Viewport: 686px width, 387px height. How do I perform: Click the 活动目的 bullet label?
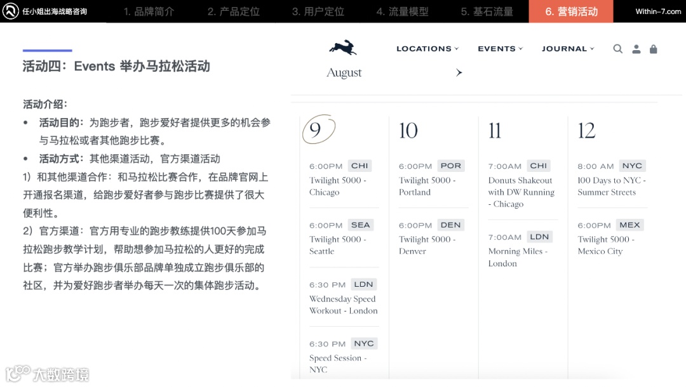62,122
